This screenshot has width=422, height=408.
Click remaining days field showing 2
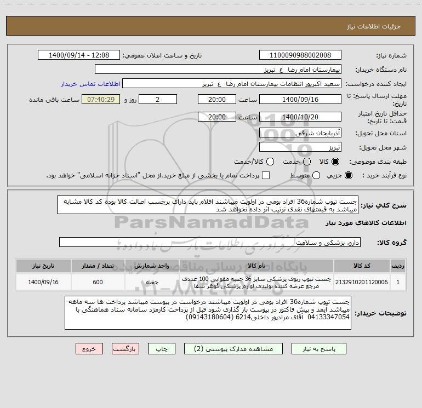click(x=158, y=99)
